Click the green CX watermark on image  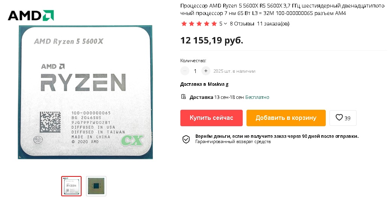tap(132, 140)
